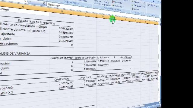Select column F header

coord(126,19)
